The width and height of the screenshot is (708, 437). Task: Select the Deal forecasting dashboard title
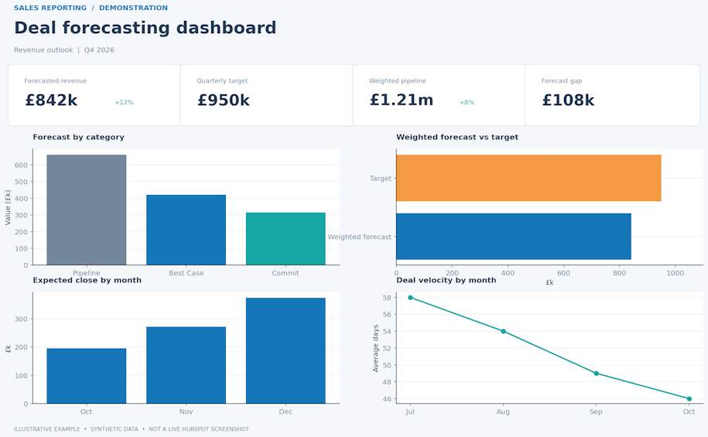[x=145, y=28]
